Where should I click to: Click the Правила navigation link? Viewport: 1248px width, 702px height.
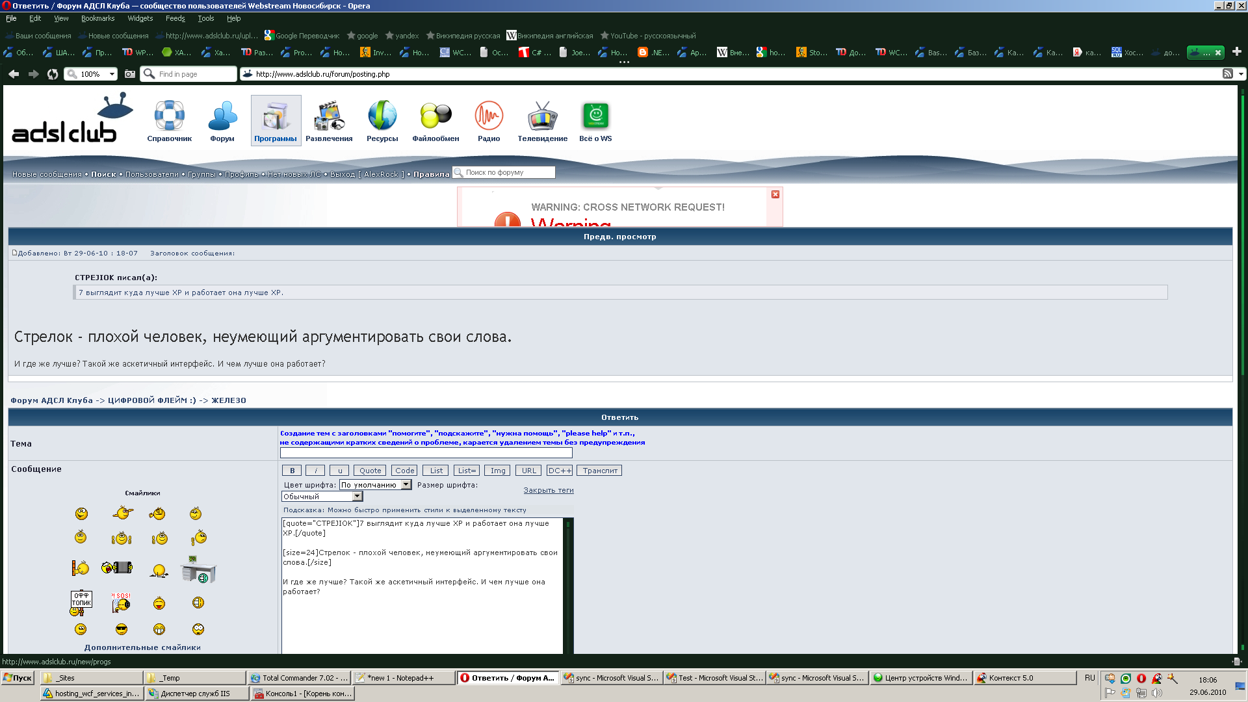coord(432,174)
